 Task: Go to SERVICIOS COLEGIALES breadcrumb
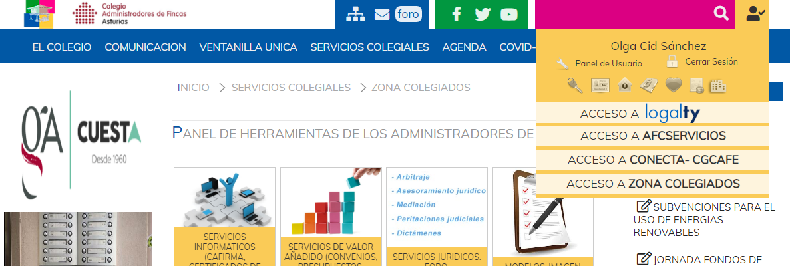click(291, 88)
